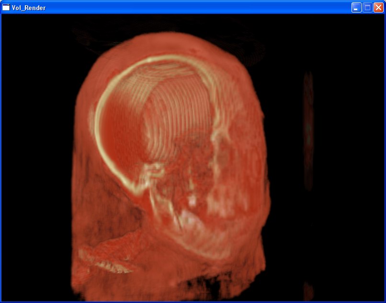Viewport: 386px width, 303px height.
Task: Click the small red artifact at bottom right
Action: (308, 291)
